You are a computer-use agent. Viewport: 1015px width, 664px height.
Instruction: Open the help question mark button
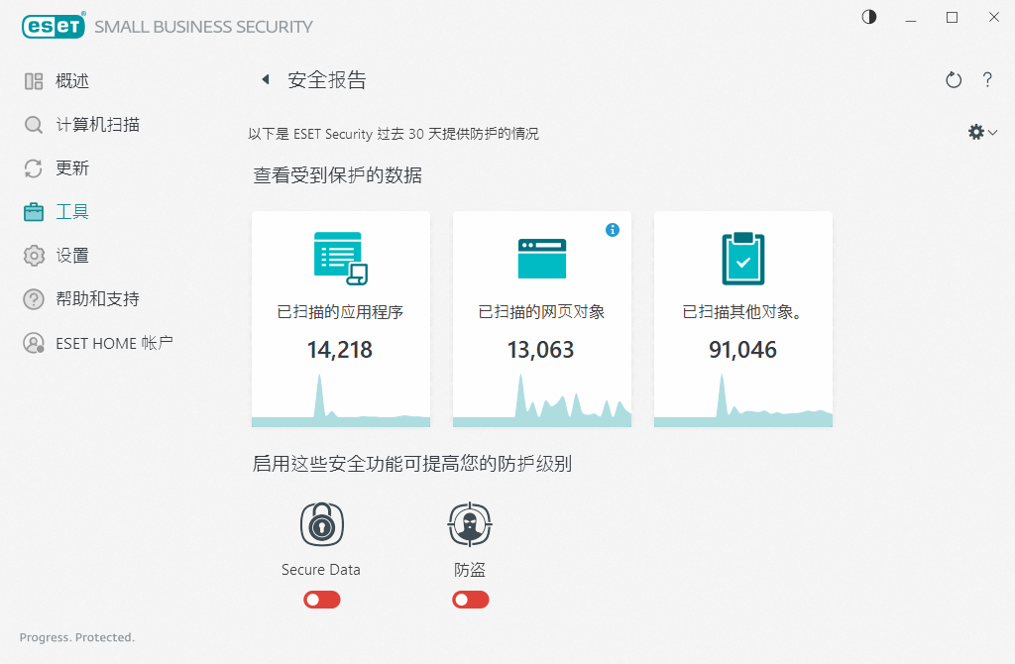click(x=987, y=79)
